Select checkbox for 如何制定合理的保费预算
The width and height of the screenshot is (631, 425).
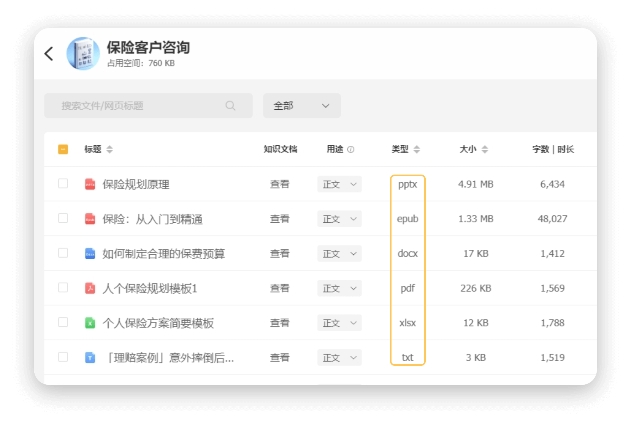point(63,253)
